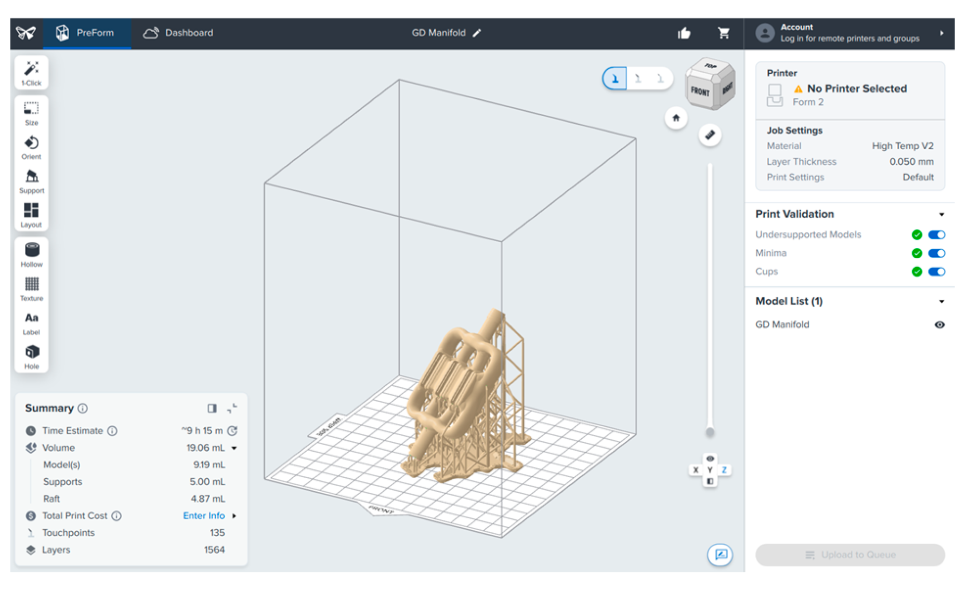Select the Layout tool
Viewport: 968px width, 603px height.
pyautogui.click(x=31, y=215)
